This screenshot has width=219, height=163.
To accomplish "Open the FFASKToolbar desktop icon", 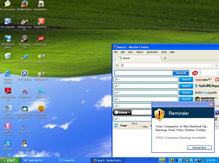I will tap(41, 41).
